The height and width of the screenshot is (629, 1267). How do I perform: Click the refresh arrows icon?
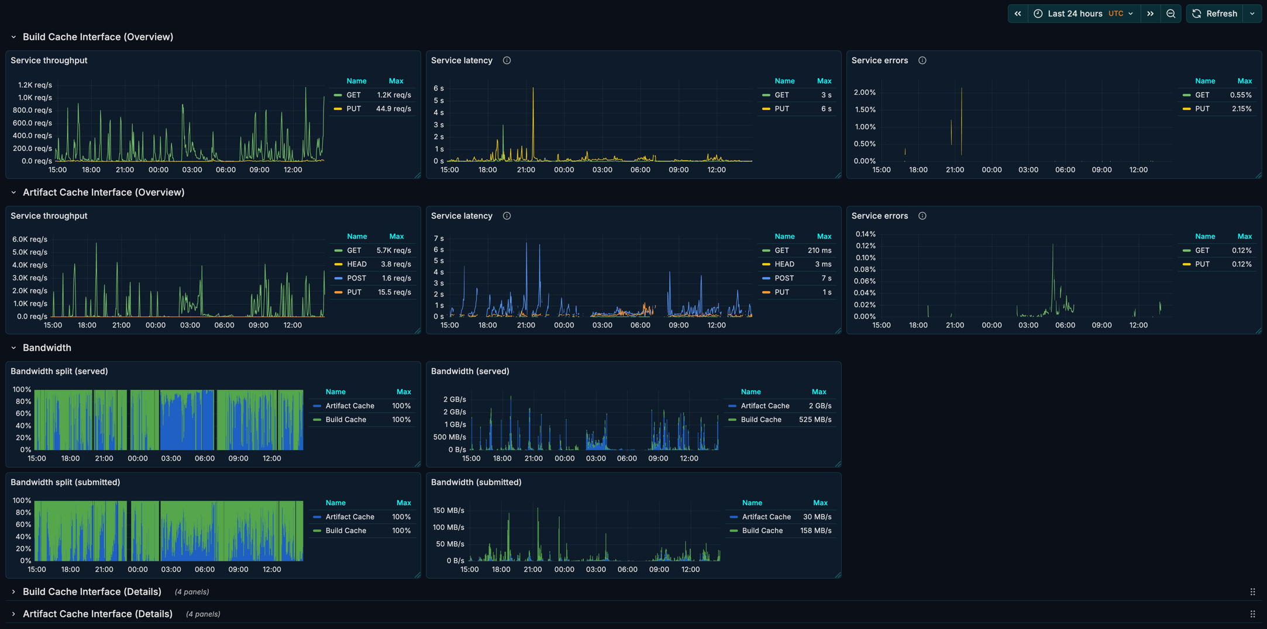(x=1196, y=13)
